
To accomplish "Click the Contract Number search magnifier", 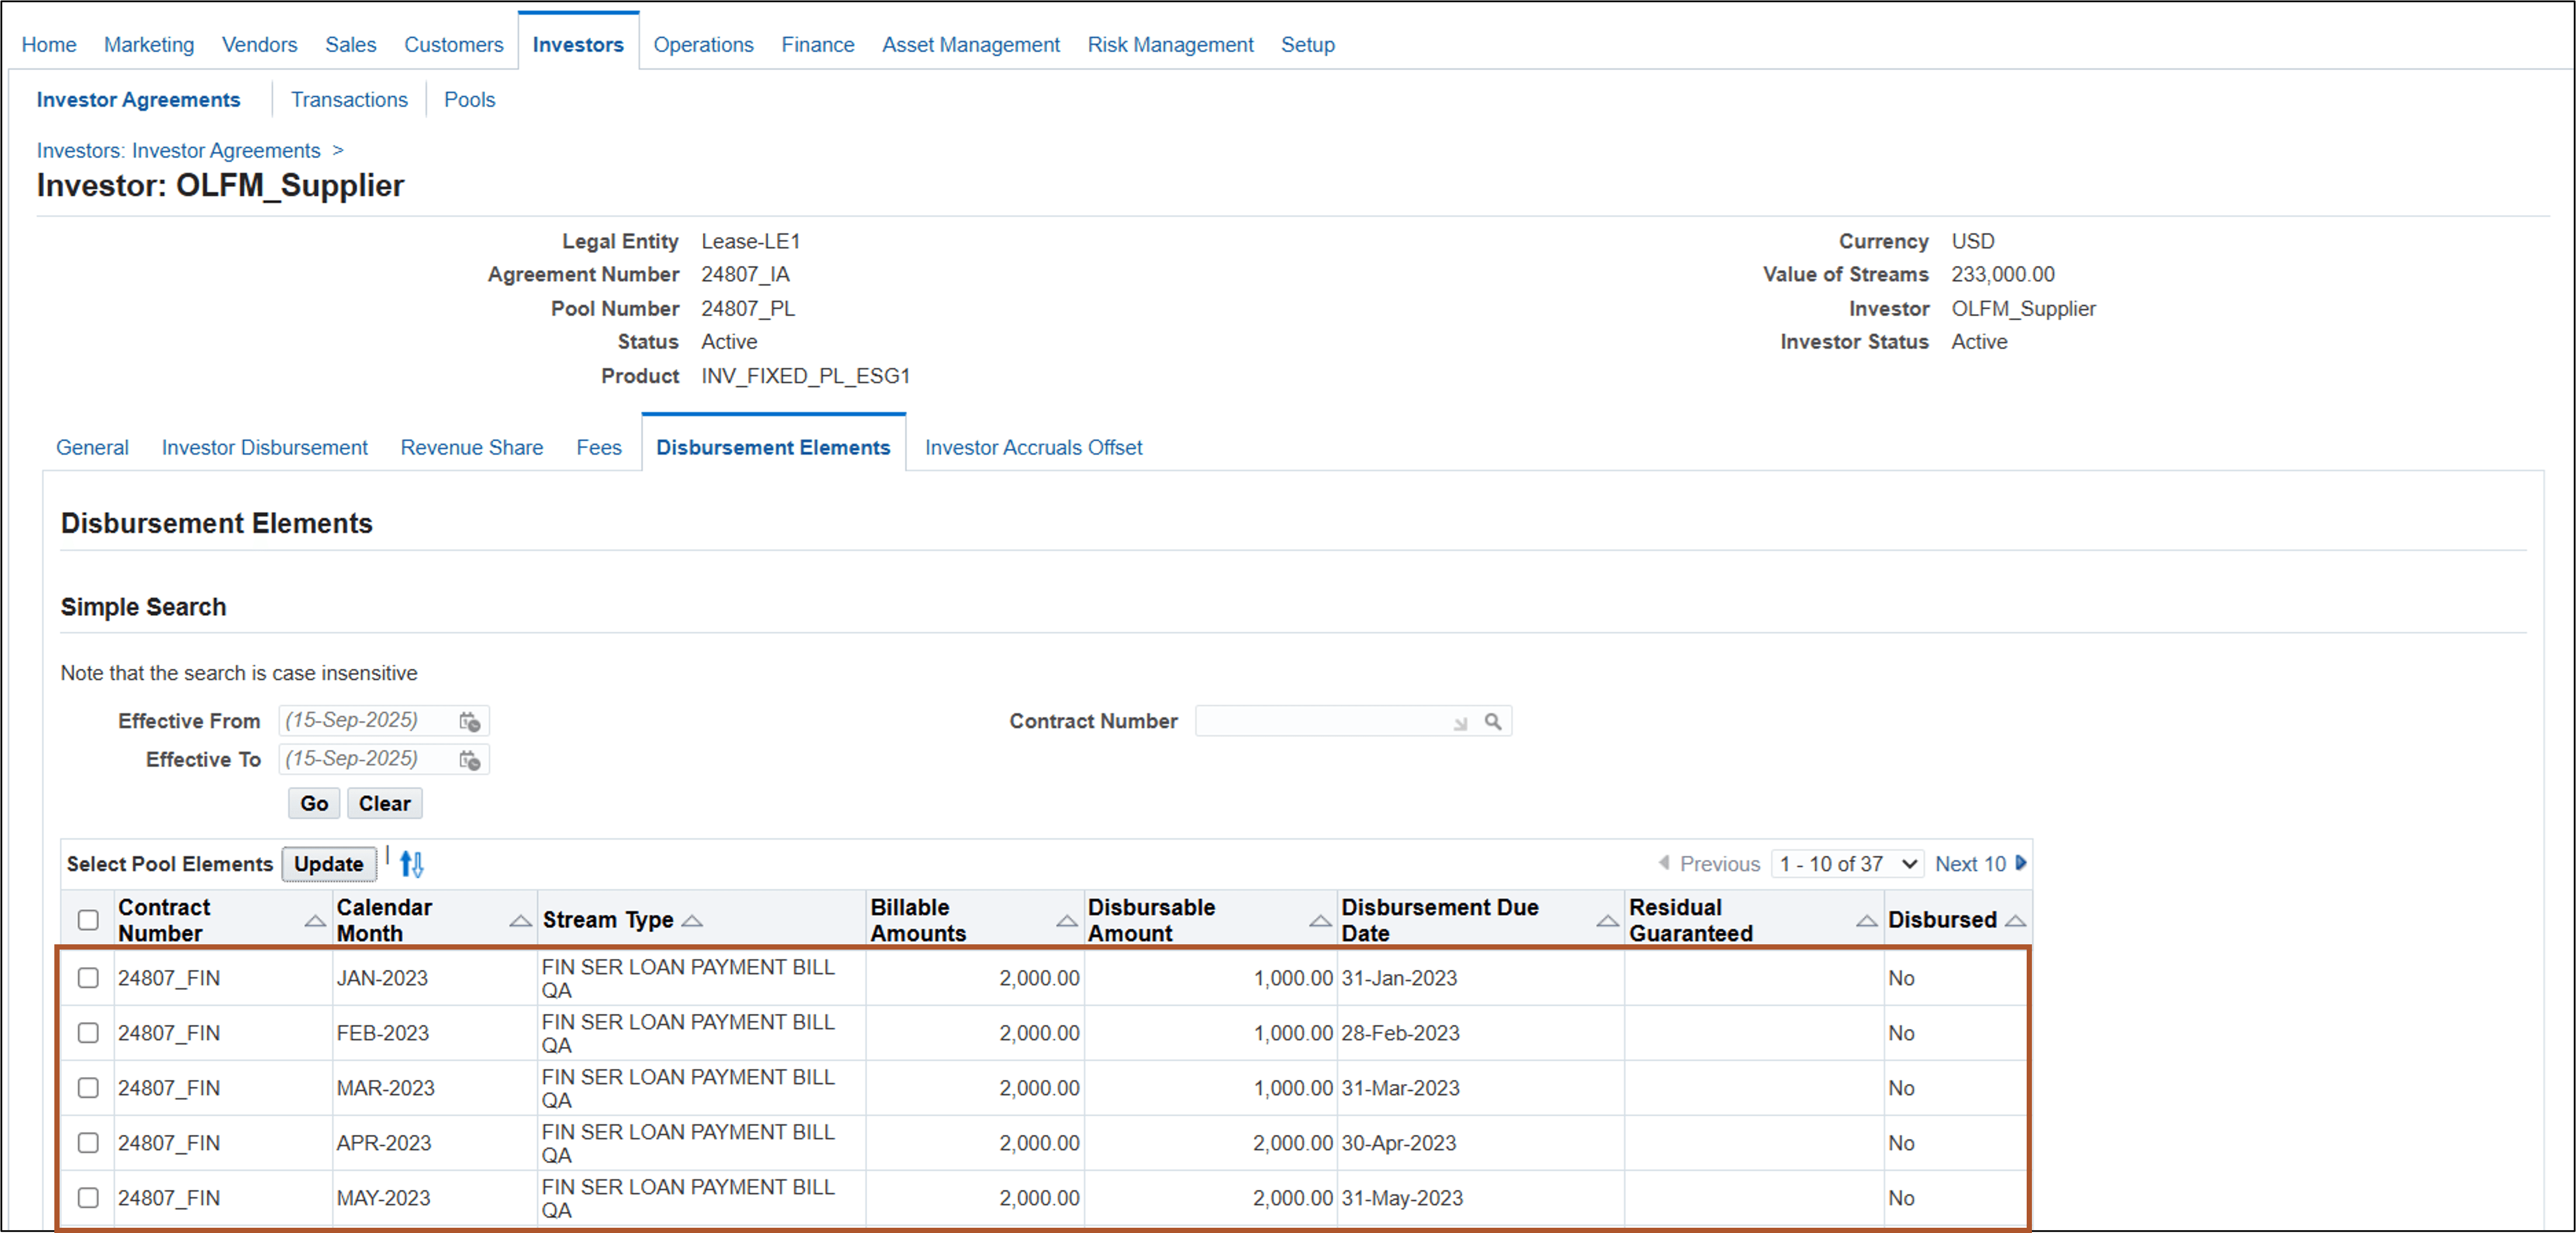I will pyautogui.click(x=1493, y=720).
